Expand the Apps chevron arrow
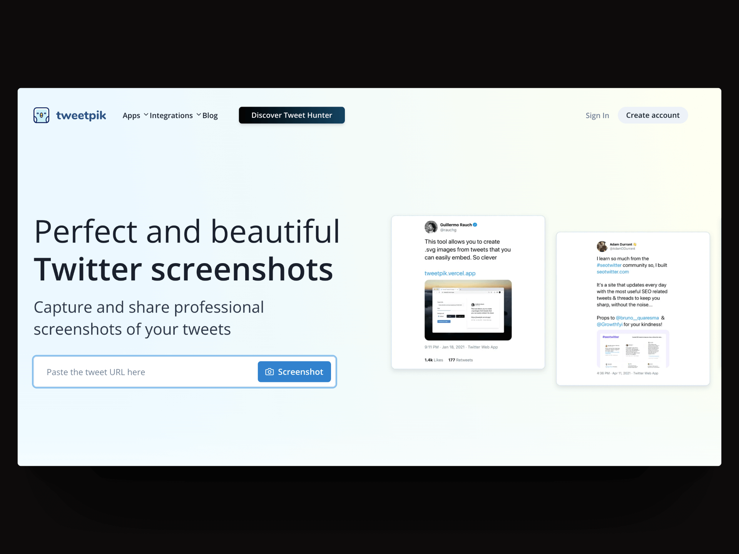The height and width of the screenshot is (554, 739). pyautogui.click(x=146, y=115)
